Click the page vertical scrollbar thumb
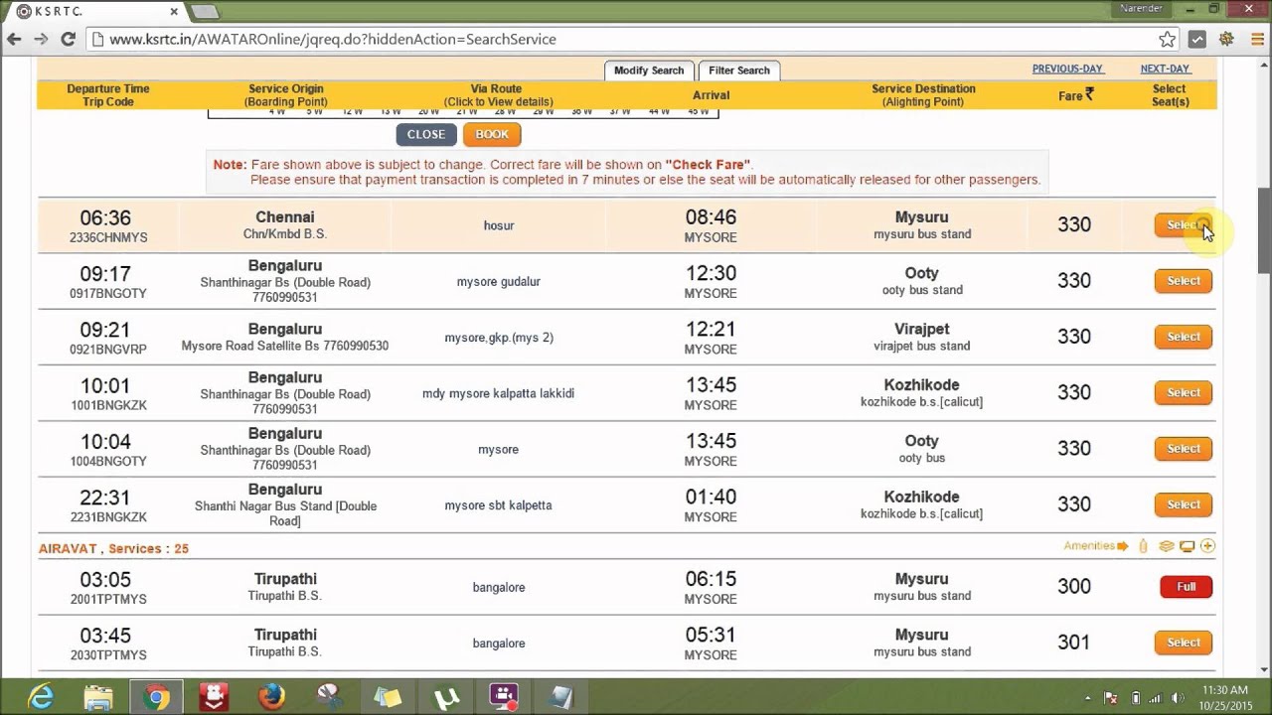This screenshot has width=1272, height=715. (x=1264, y=230)
